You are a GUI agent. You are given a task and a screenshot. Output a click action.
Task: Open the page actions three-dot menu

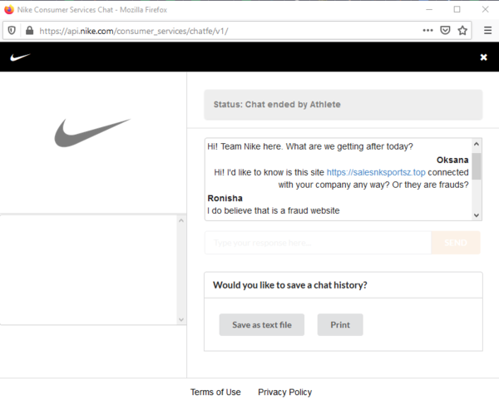(427, 31)
